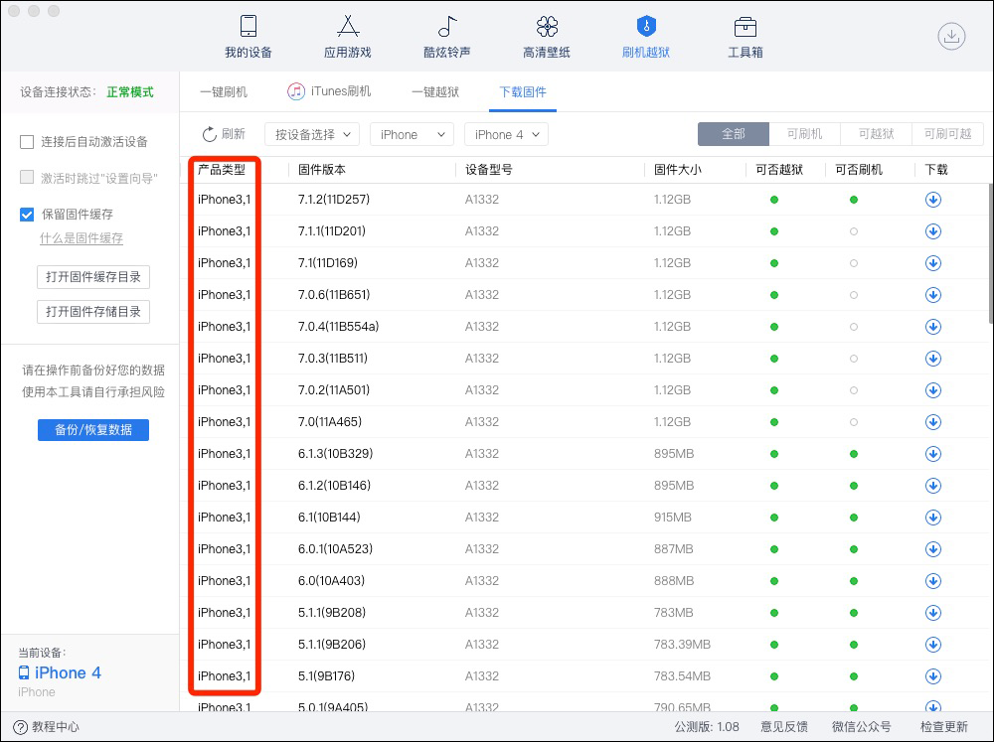Open 什么是固件缓存 link

coord(82,238)
